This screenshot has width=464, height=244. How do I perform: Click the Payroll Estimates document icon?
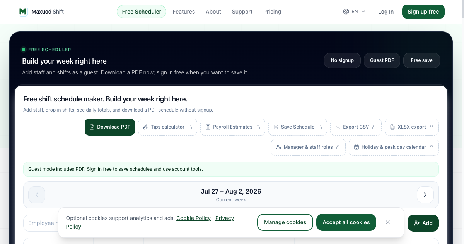click(x=208, y=127)
